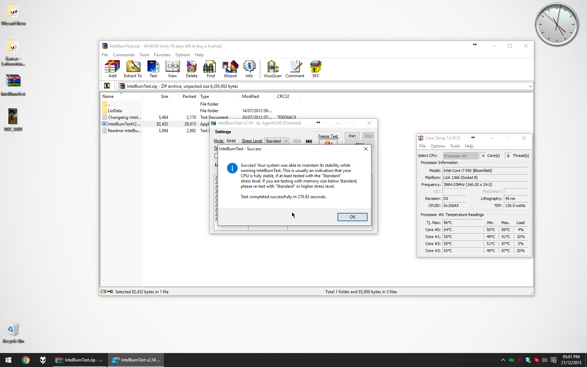This screenshot has height=367, width=587.
Task: Open the Help menu in WinRAR
Action: [x=199, y=55]
